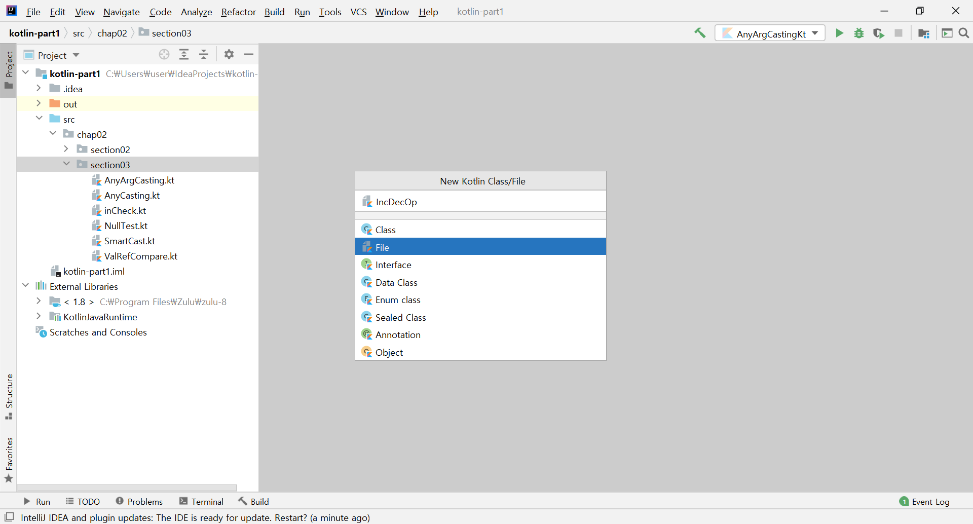Image resolution: width=973 pixels, height=524 pixels.
Task: Click the Expand All icon in Project panel
Action: [184, 54]
